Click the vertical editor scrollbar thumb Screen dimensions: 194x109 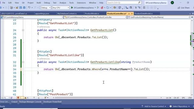tap(192, 40)
